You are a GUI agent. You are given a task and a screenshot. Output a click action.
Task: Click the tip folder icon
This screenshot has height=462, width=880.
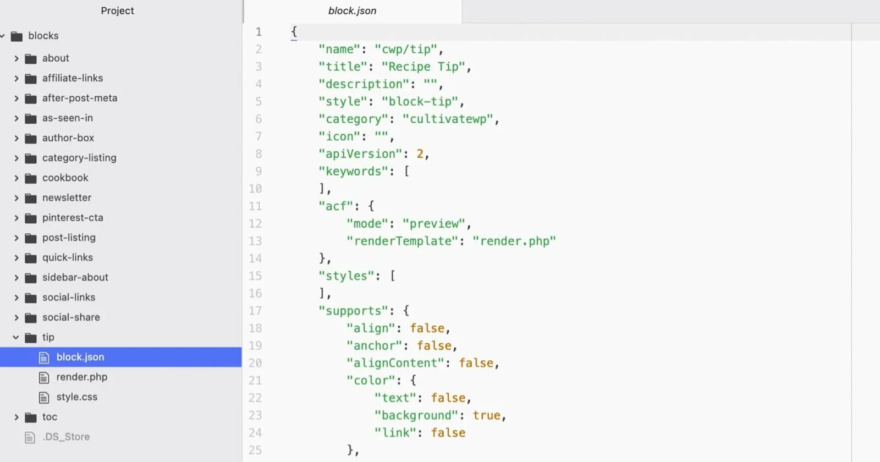pos(31,338)
